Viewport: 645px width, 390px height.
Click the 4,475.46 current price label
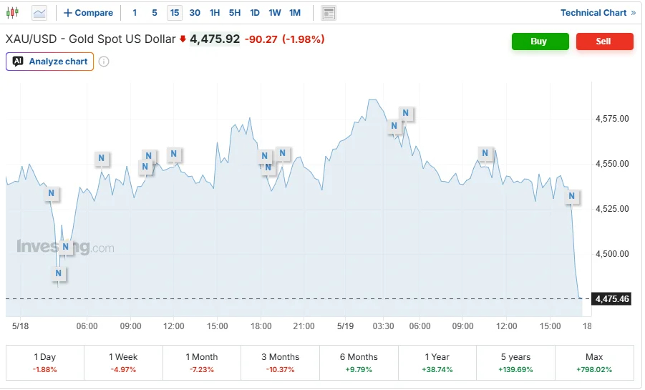point(612,299)
